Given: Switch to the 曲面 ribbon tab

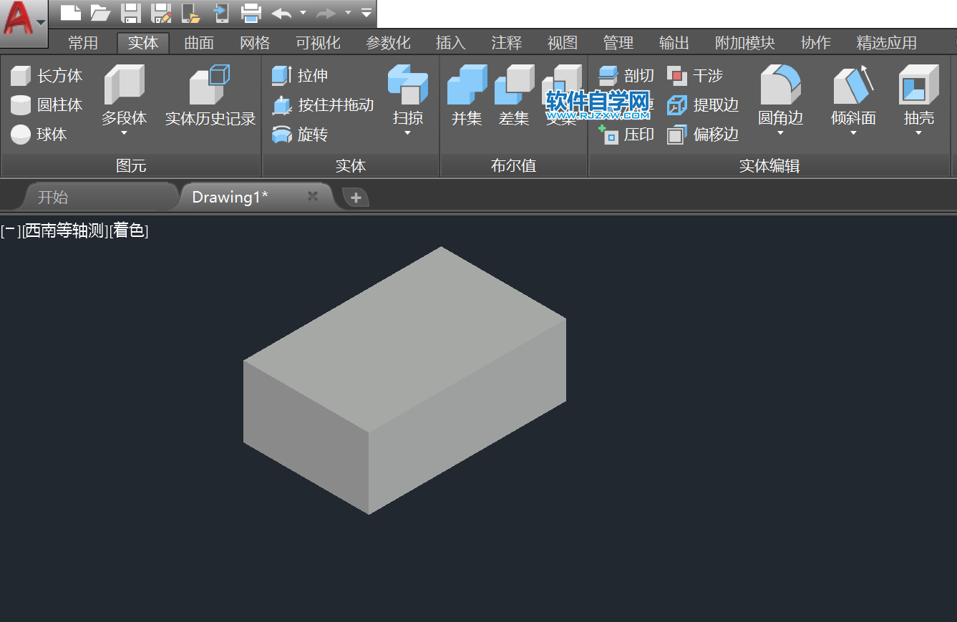Looking at the screenshot, I should pos(199,43).
